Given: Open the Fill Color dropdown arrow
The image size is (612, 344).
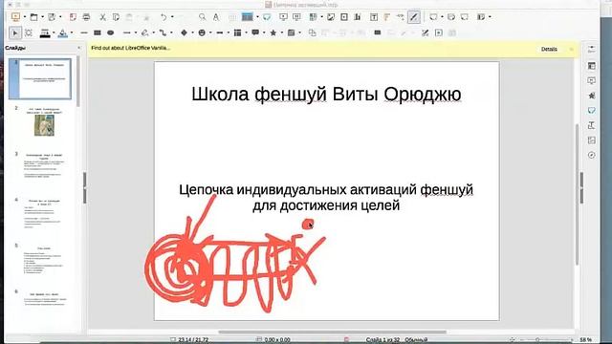Looking at the screenshot, I should (72, 33).
